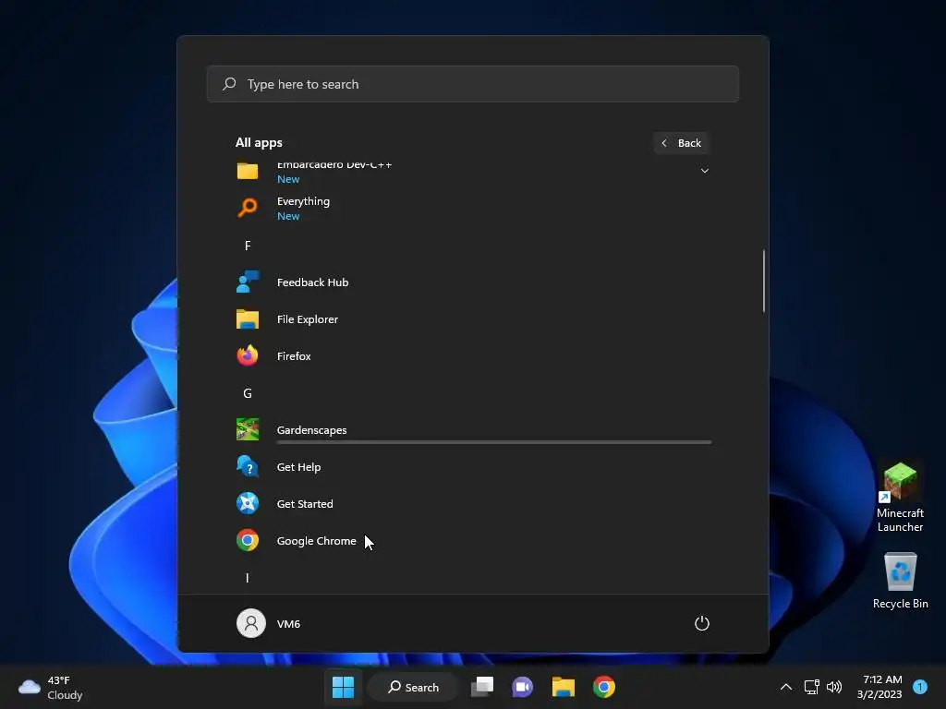The image size is (946, 709).
Task: Click the Gardenscapes install progress bar
Action: (494, 442)
